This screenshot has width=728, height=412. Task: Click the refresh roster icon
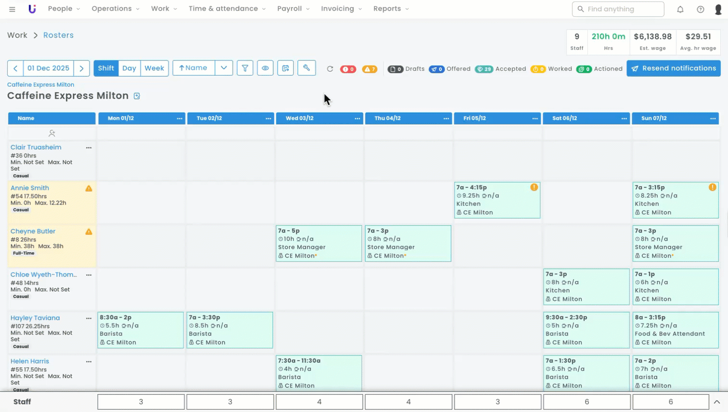[330, 69]
